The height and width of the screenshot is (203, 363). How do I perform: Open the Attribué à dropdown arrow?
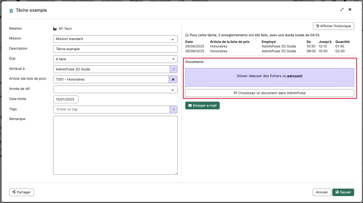174,69
